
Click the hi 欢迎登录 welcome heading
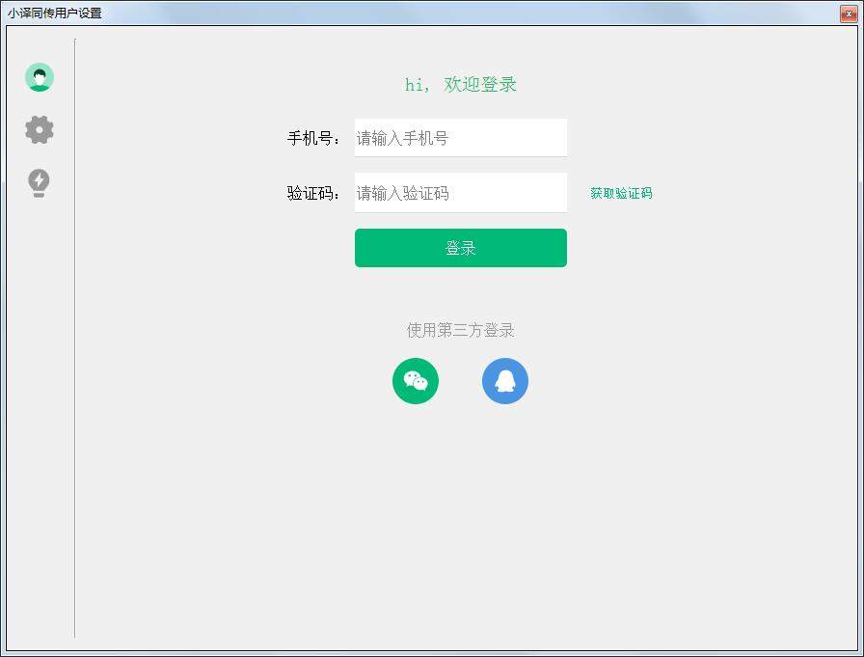tap(460, 84)
